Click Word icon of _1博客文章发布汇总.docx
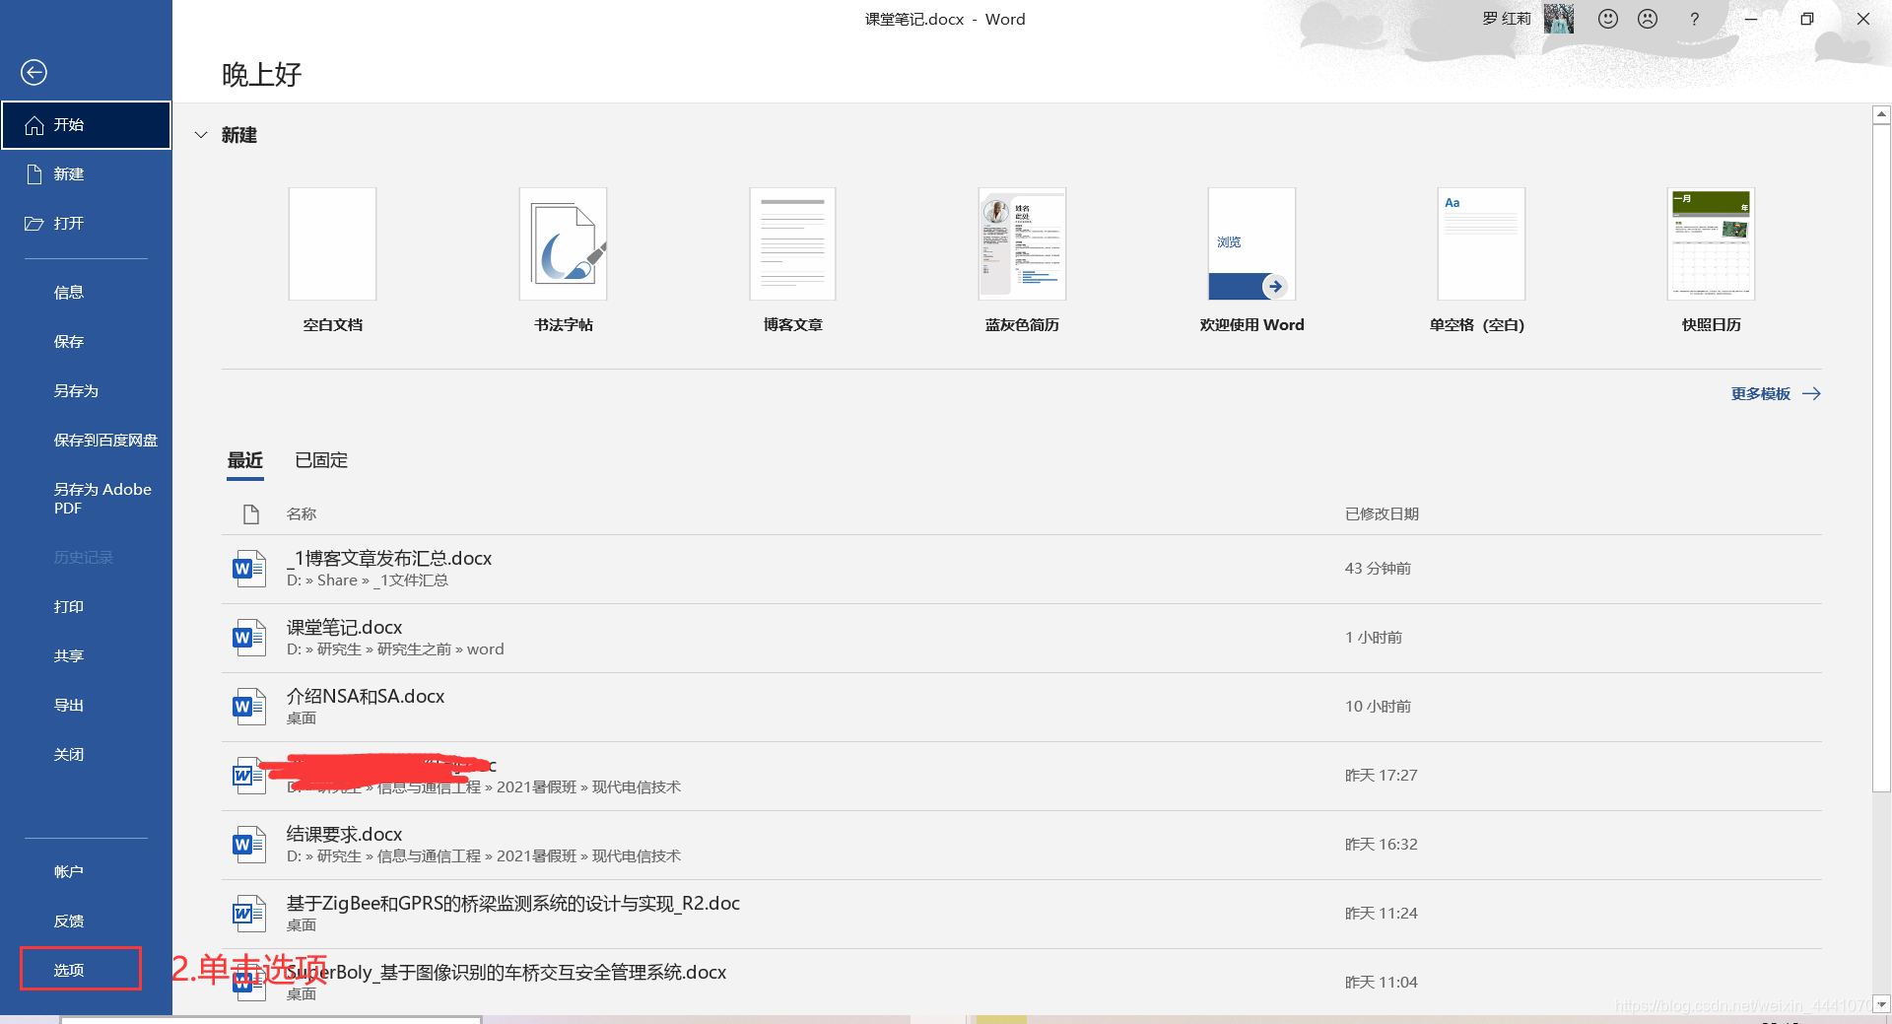The width and height of the screenshot is (1892, 1024). point(249,569)
